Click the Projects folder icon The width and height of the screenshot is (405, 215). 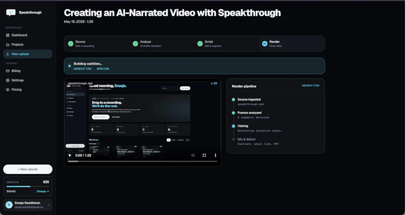pyautogui.click(x=8, y=45)
